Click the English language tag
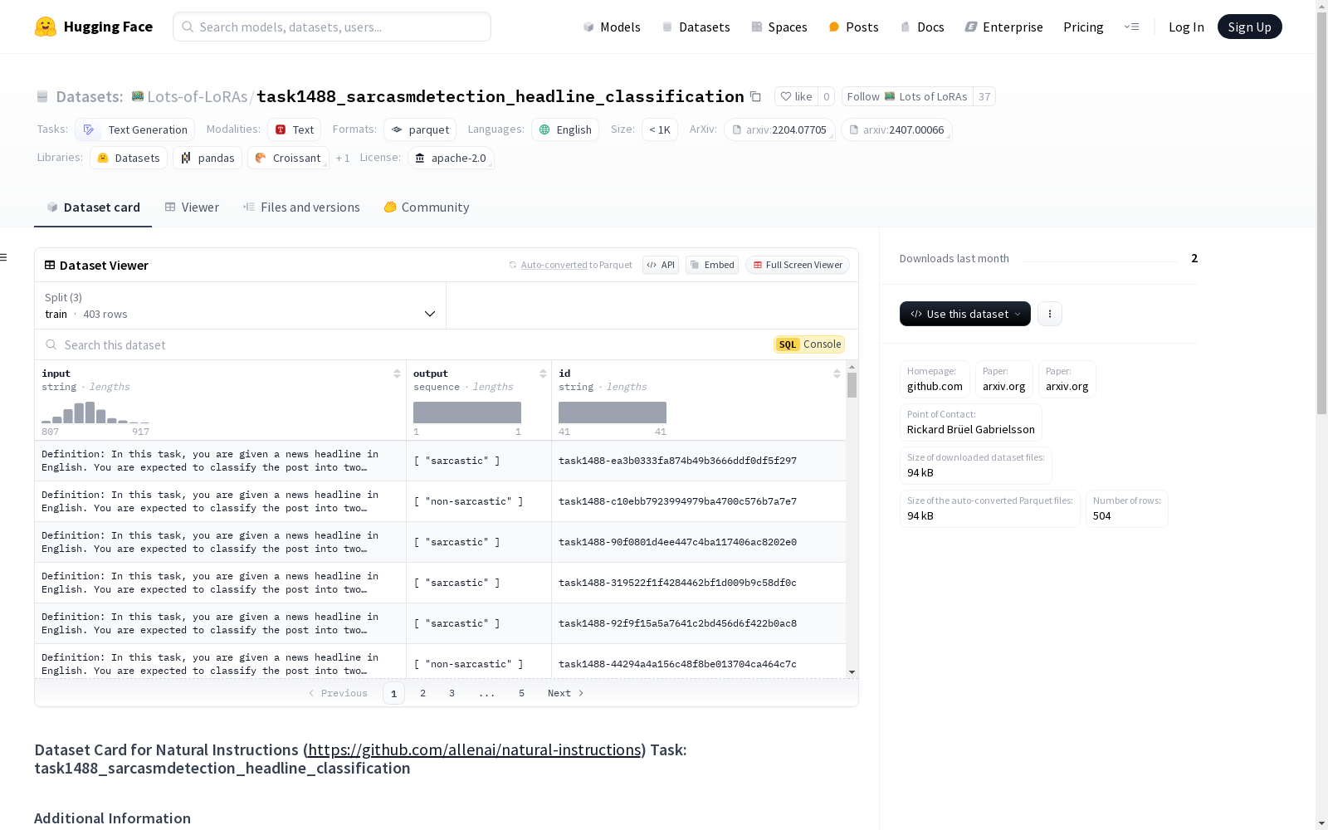 pyautogui.click(x=565, y=129)
